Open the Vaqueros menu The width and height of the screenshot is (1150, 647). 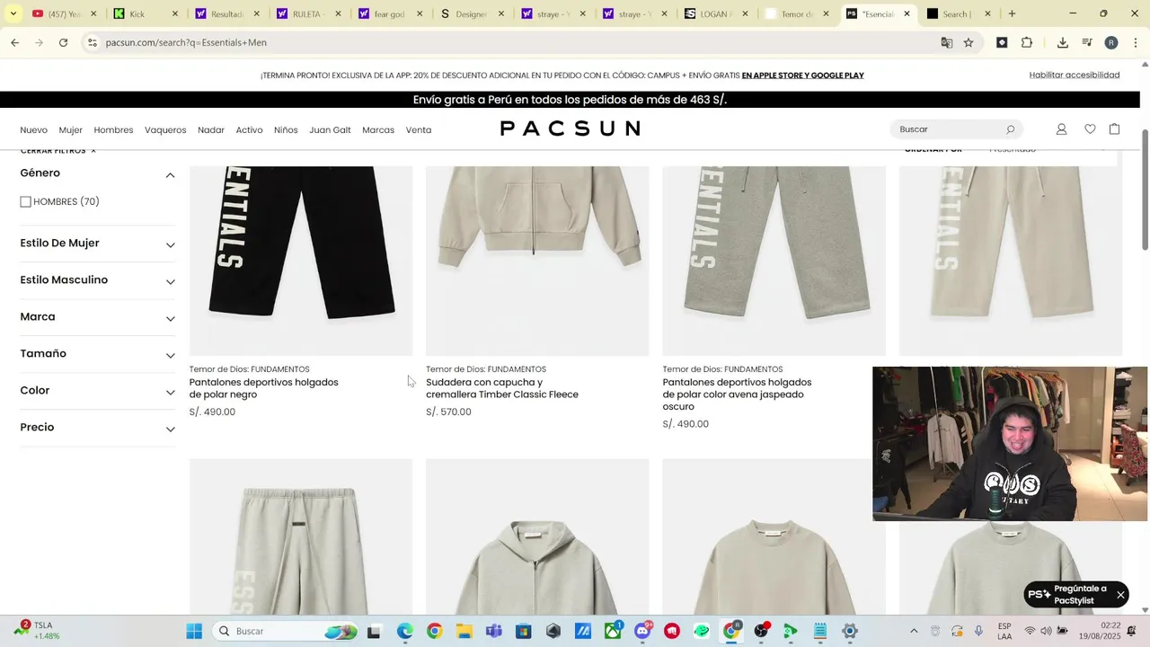[x=165, y=130]
